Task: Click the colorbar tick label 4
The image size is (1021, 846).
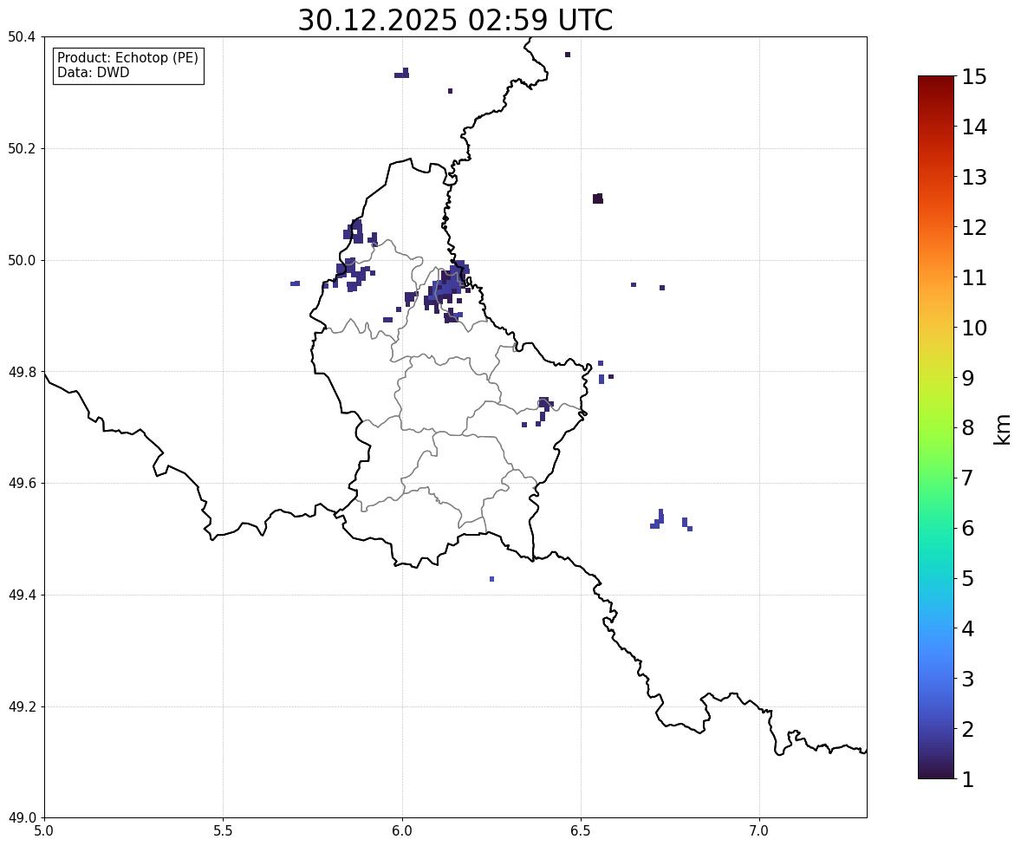Action: coord(968,628)
